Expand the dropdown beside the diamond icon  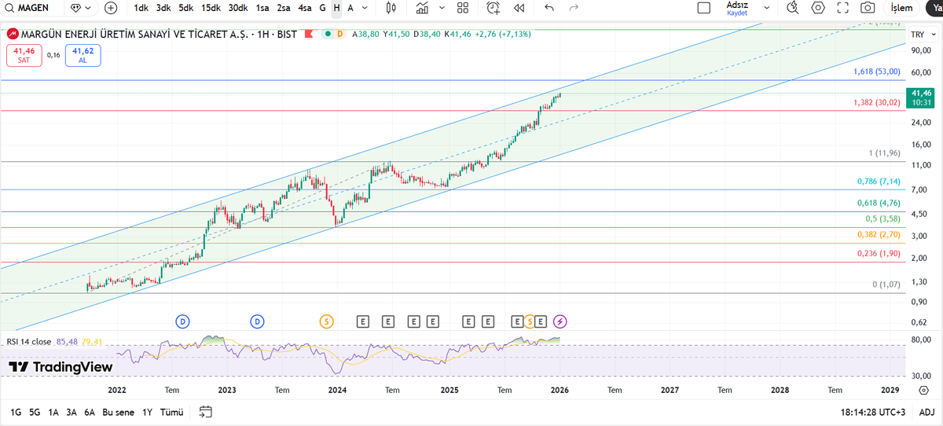[86, 8]
